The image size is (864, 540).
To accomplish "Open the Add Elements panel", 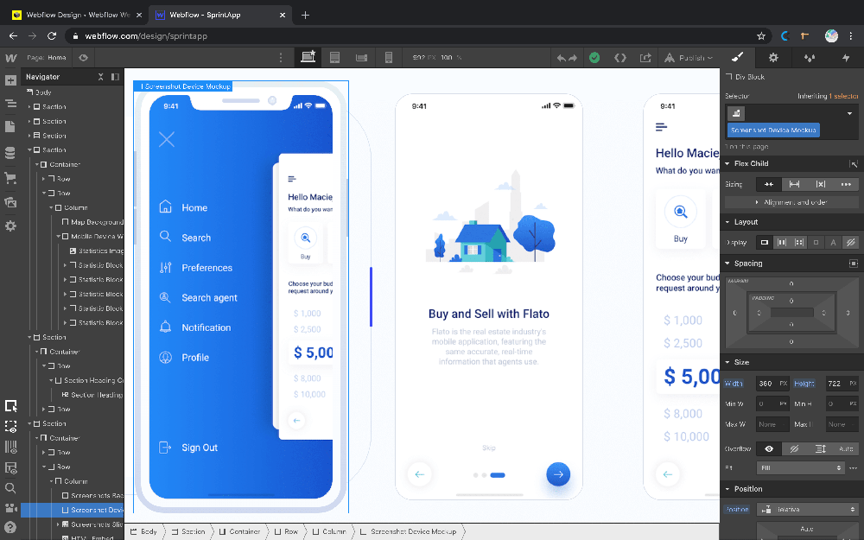I will click(10, 80).
